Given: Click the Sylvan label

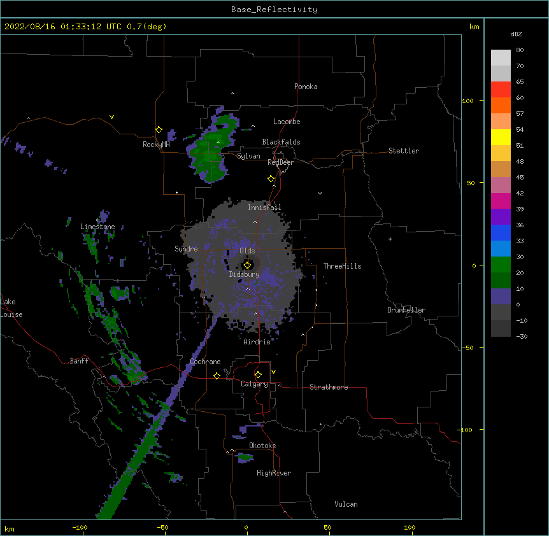Looking at the screenshot, I should point(248,156).
